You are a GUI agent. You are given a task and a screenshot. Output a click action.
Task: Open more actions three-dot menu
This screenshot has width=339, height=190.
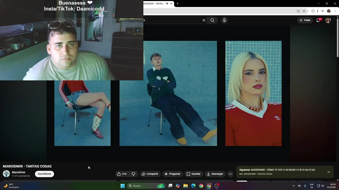point(230,174)
